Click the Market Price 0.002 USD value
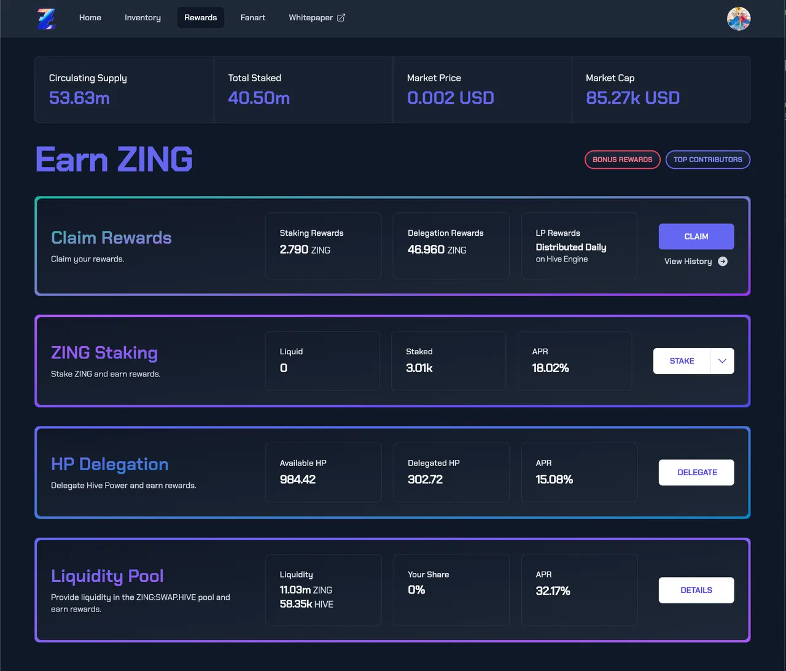 (x=451, y=98)
